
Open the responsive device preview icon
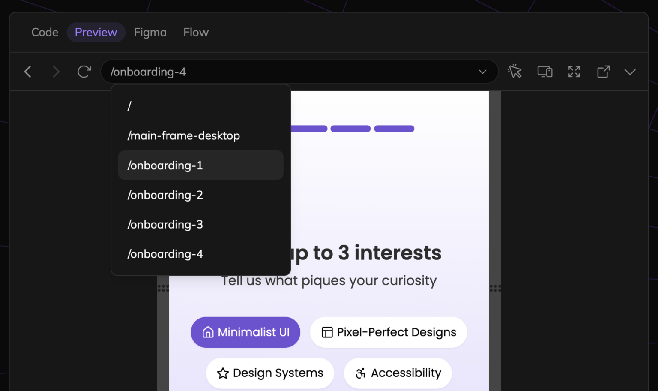(x=544, y=72)
